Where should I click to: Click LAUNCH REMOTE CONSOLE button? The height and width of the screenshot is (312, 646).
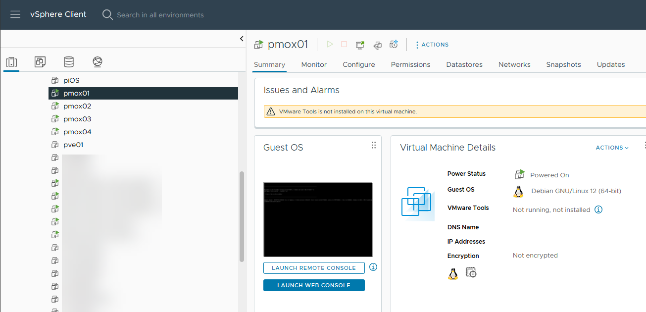[x=314, y=268]
